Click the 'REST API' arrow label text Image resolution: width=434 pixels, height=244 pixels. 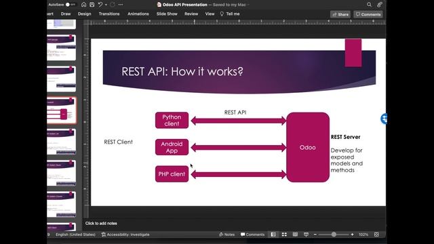[235, 113]
